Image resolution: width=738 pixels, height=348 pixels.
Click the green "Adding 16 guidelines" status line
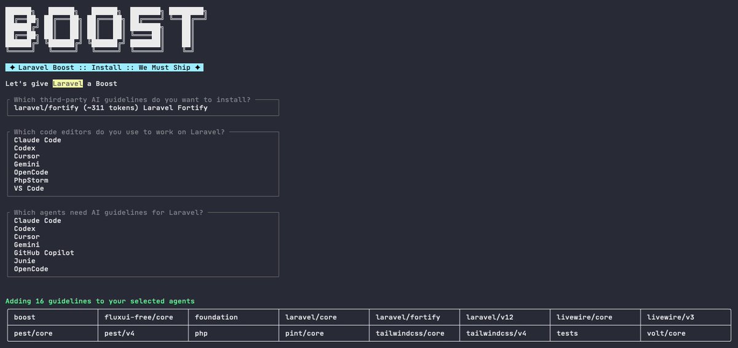[100, 301]
